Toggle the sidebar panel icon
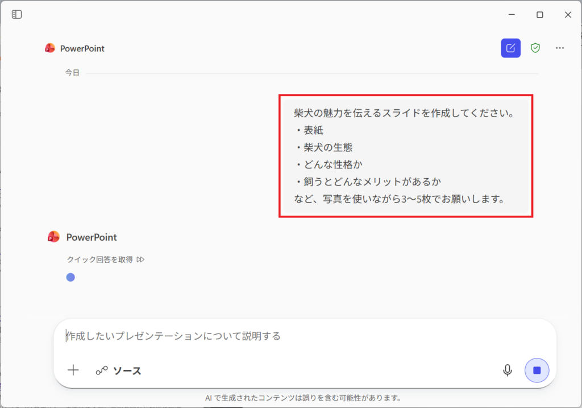This screenshot has height=408, width=582. 16,14
